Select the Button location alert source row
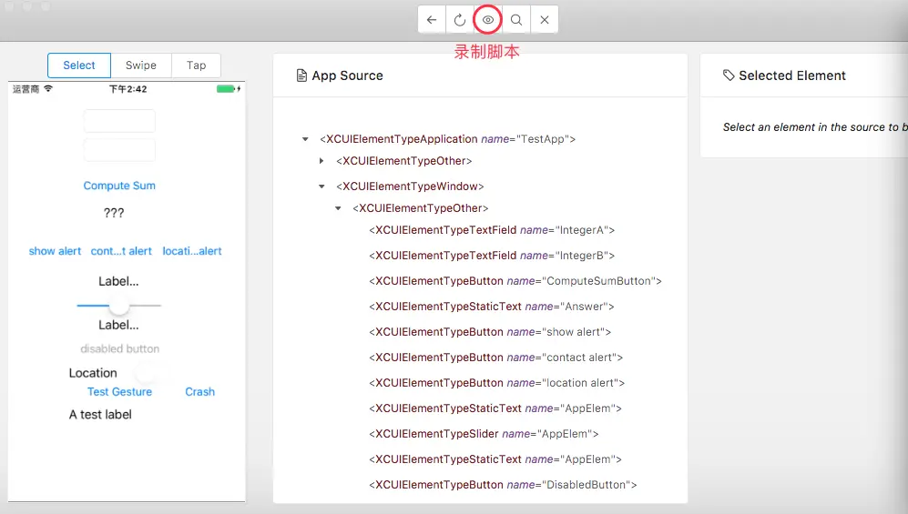The image size is (908, 514). tap(497, 383)
